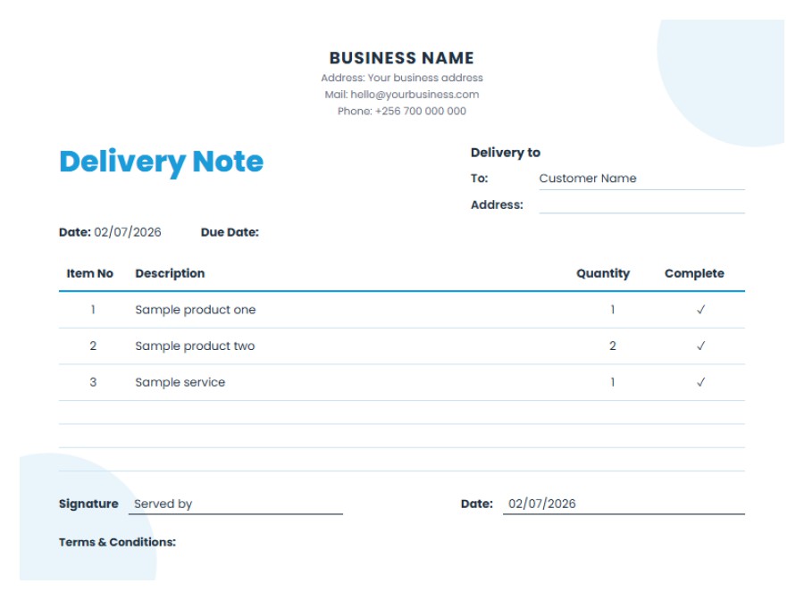Click the Terms & Conditions heading

[x=117, y=543]
